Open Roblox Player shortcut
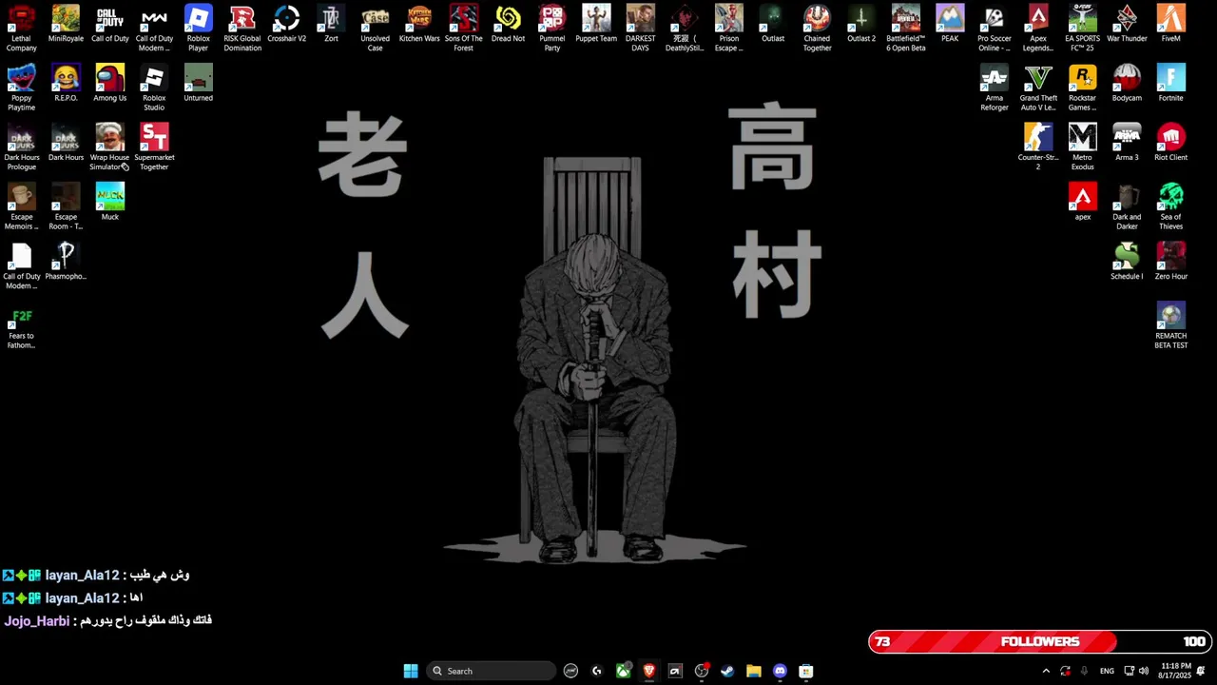 click(x=198, y=28)
